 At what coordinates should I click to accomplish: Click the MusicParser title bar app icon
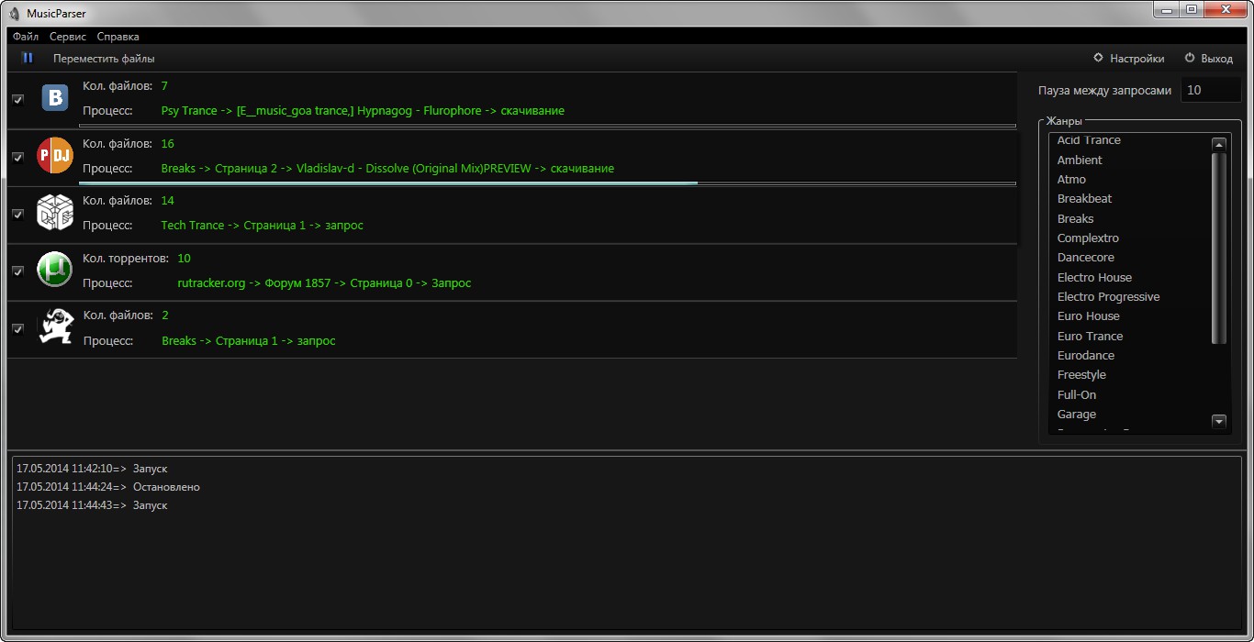[x=15, y=13]
